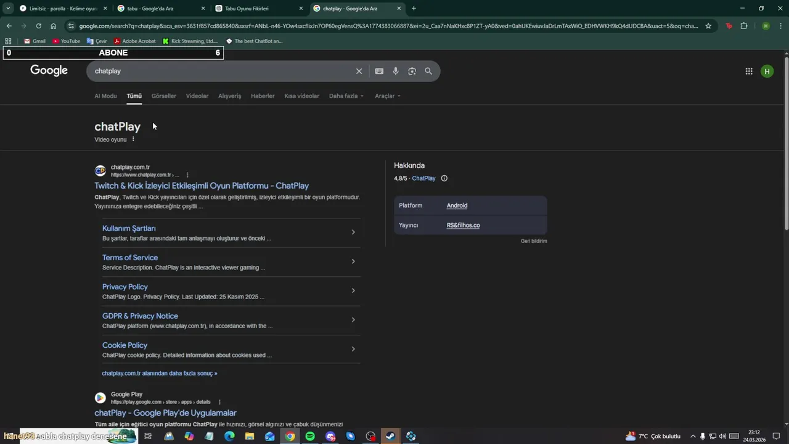Open File Explorer from the taskbar

coord(250,436)
